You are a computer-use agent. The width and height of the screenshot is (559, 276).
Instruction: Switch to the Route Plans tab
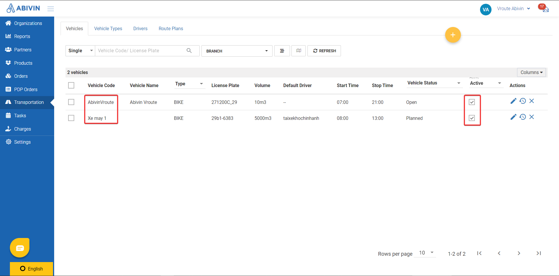point(171,28)
